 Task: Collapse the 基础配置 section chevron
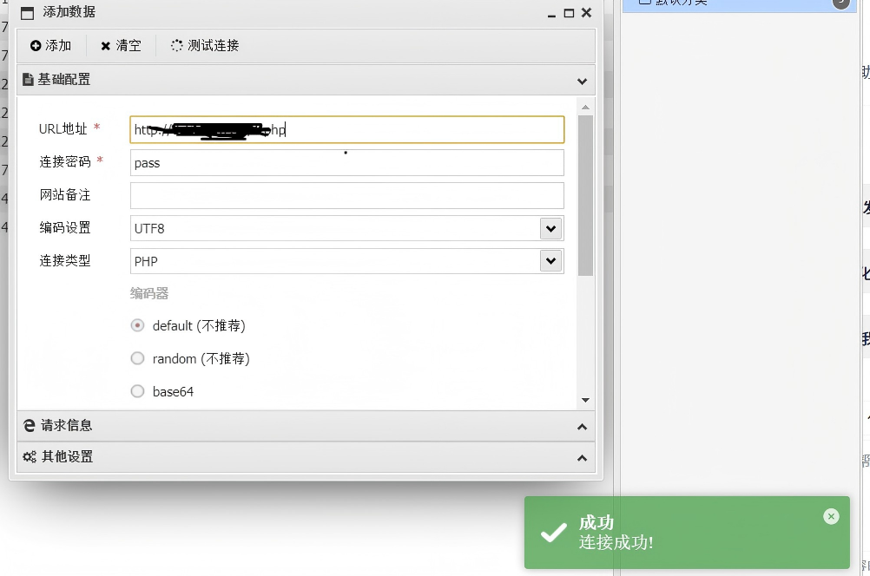point(582,81)
